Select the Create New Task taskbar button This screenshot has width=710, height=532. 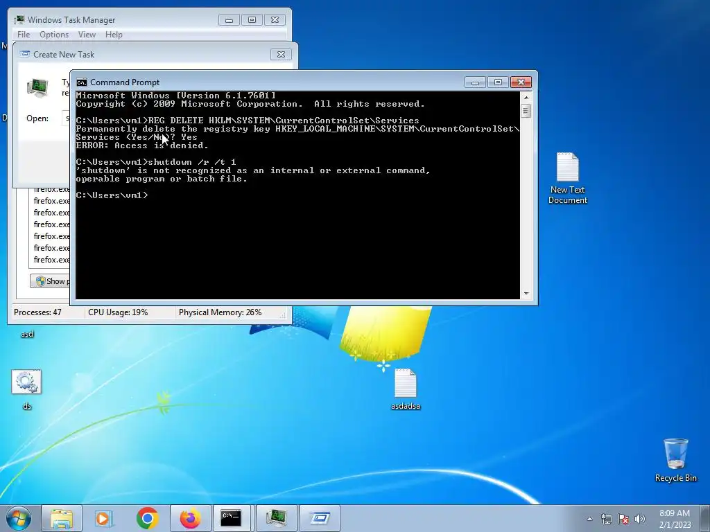pyautogui.click(x=320, y=518)
